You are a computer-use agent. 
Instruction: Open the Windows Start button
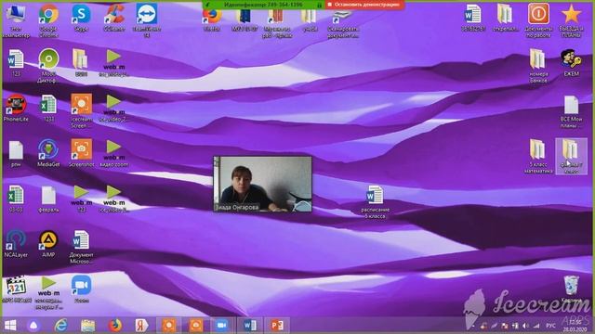[10, 326]
